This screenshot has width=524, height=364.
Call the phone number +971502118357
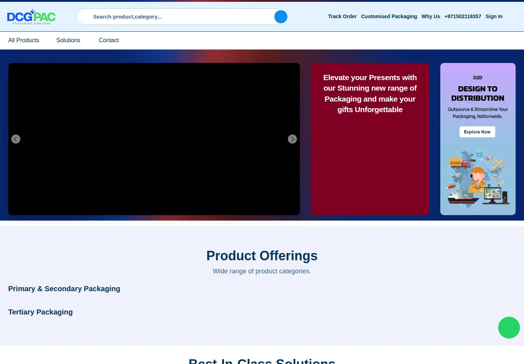click(463, 16)
